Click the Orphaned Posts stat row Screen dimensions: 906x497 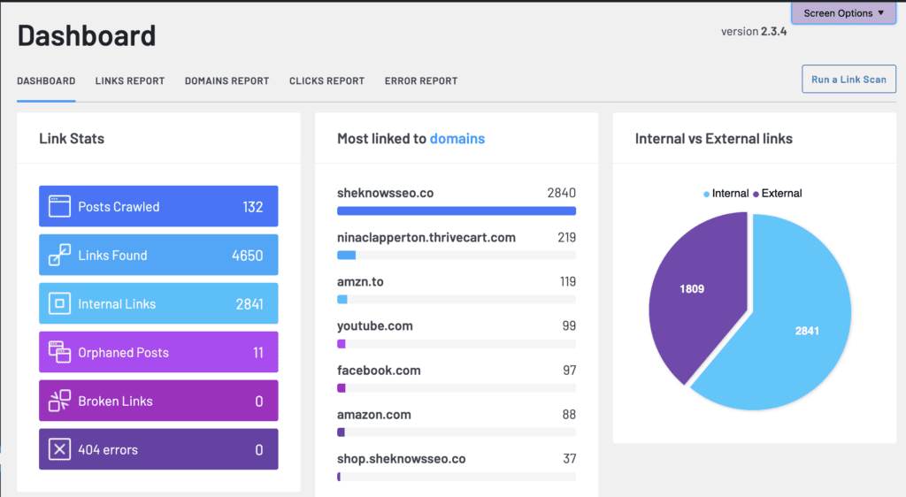158,352
